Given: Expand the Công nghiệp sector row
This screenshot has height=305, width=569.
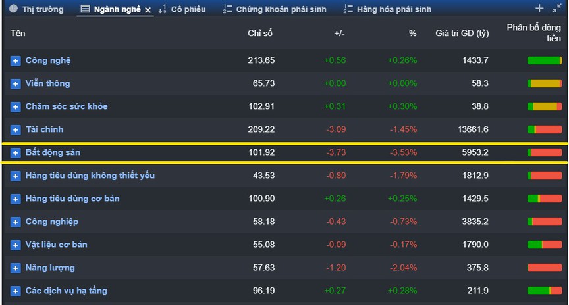Looking at the screenshot, I should click(x=16, y=222).
